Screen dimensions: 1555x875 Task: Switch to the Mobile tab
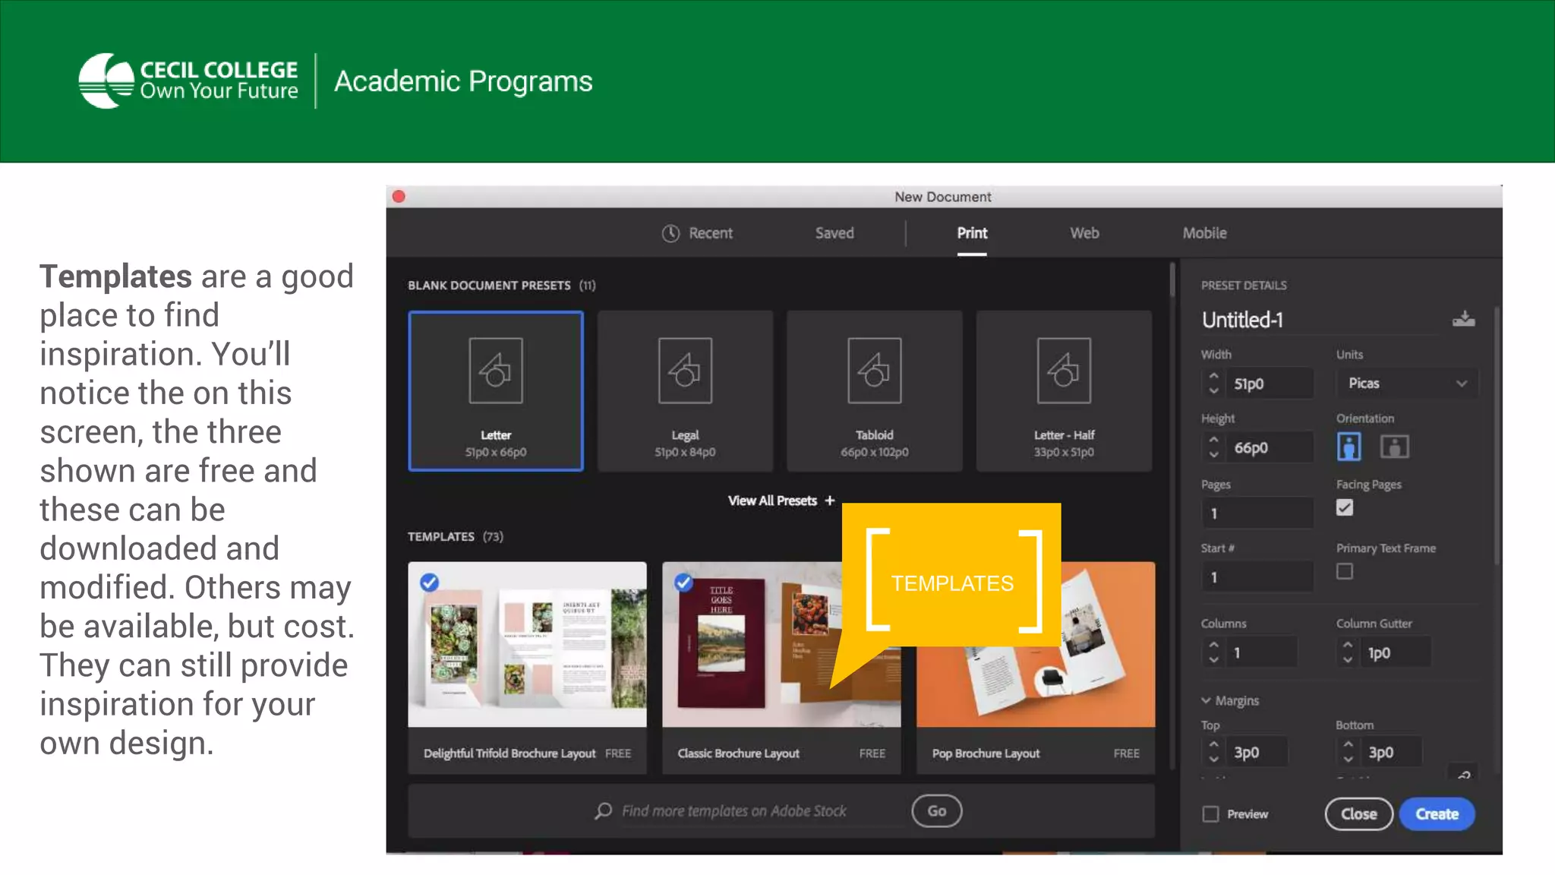(x=1204, y=233)
